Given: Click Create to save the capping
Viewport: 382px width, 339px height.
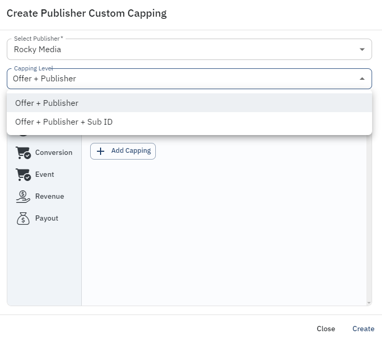Looking at the screenshot, I should 363,329.
